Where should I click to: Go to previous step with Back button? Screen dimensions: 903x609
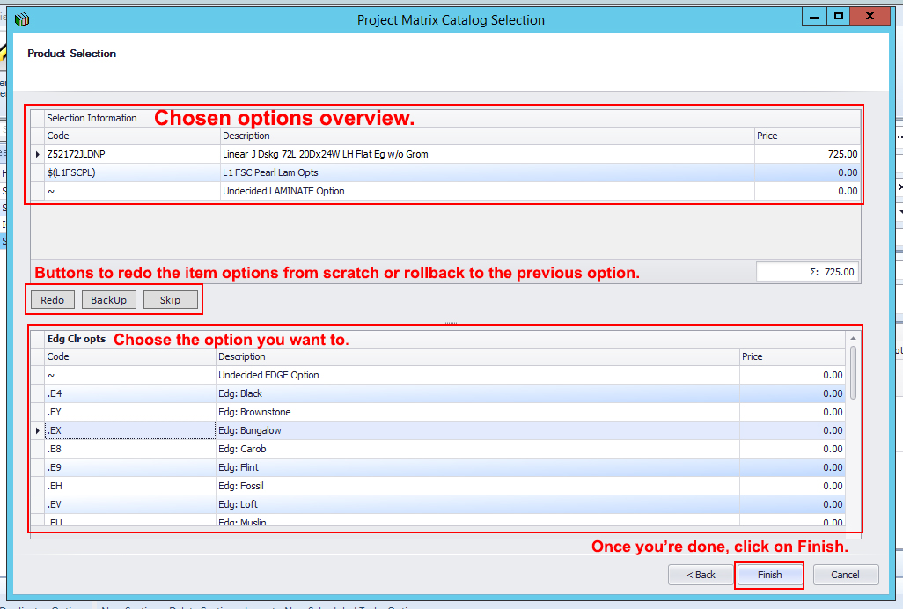[700, 575]
